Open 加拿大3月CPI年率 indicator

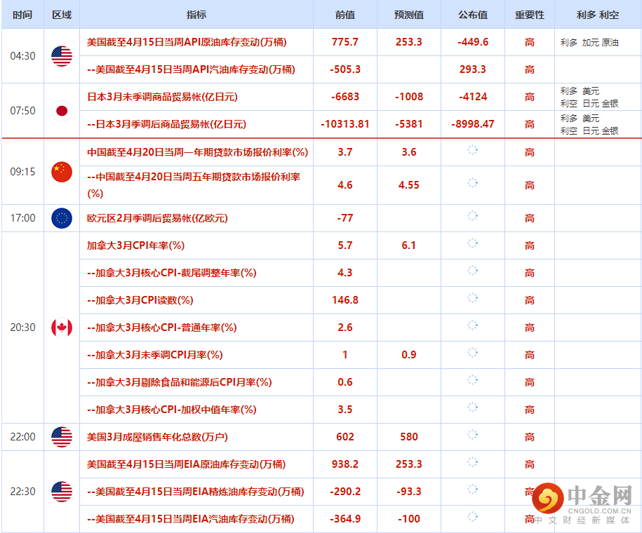click(x=135, y=245)
